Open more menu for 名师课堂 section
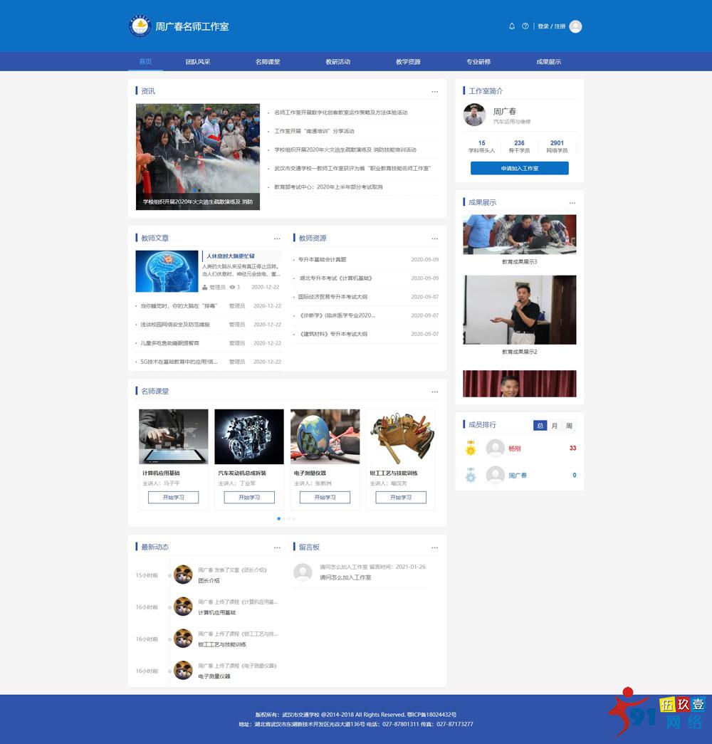The image size is (712, 744). [x=434, y=392]
